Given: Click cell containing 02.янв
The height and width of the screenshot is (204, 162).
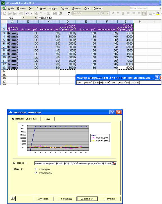Looking at the screenshot, I should [12, 33].
